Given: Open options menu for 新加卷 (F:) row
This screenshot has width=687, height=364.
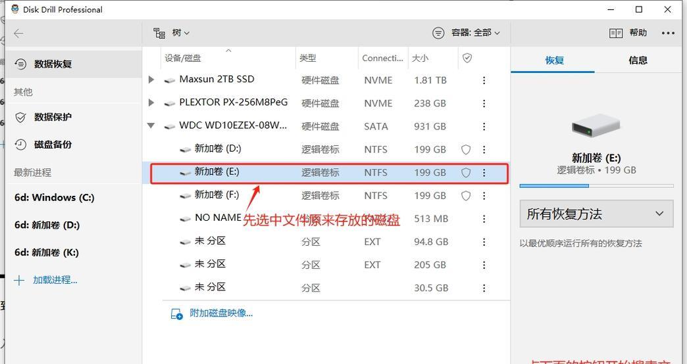Looking at the screenshot, I should pyautogui.click(x=484, y=196).
